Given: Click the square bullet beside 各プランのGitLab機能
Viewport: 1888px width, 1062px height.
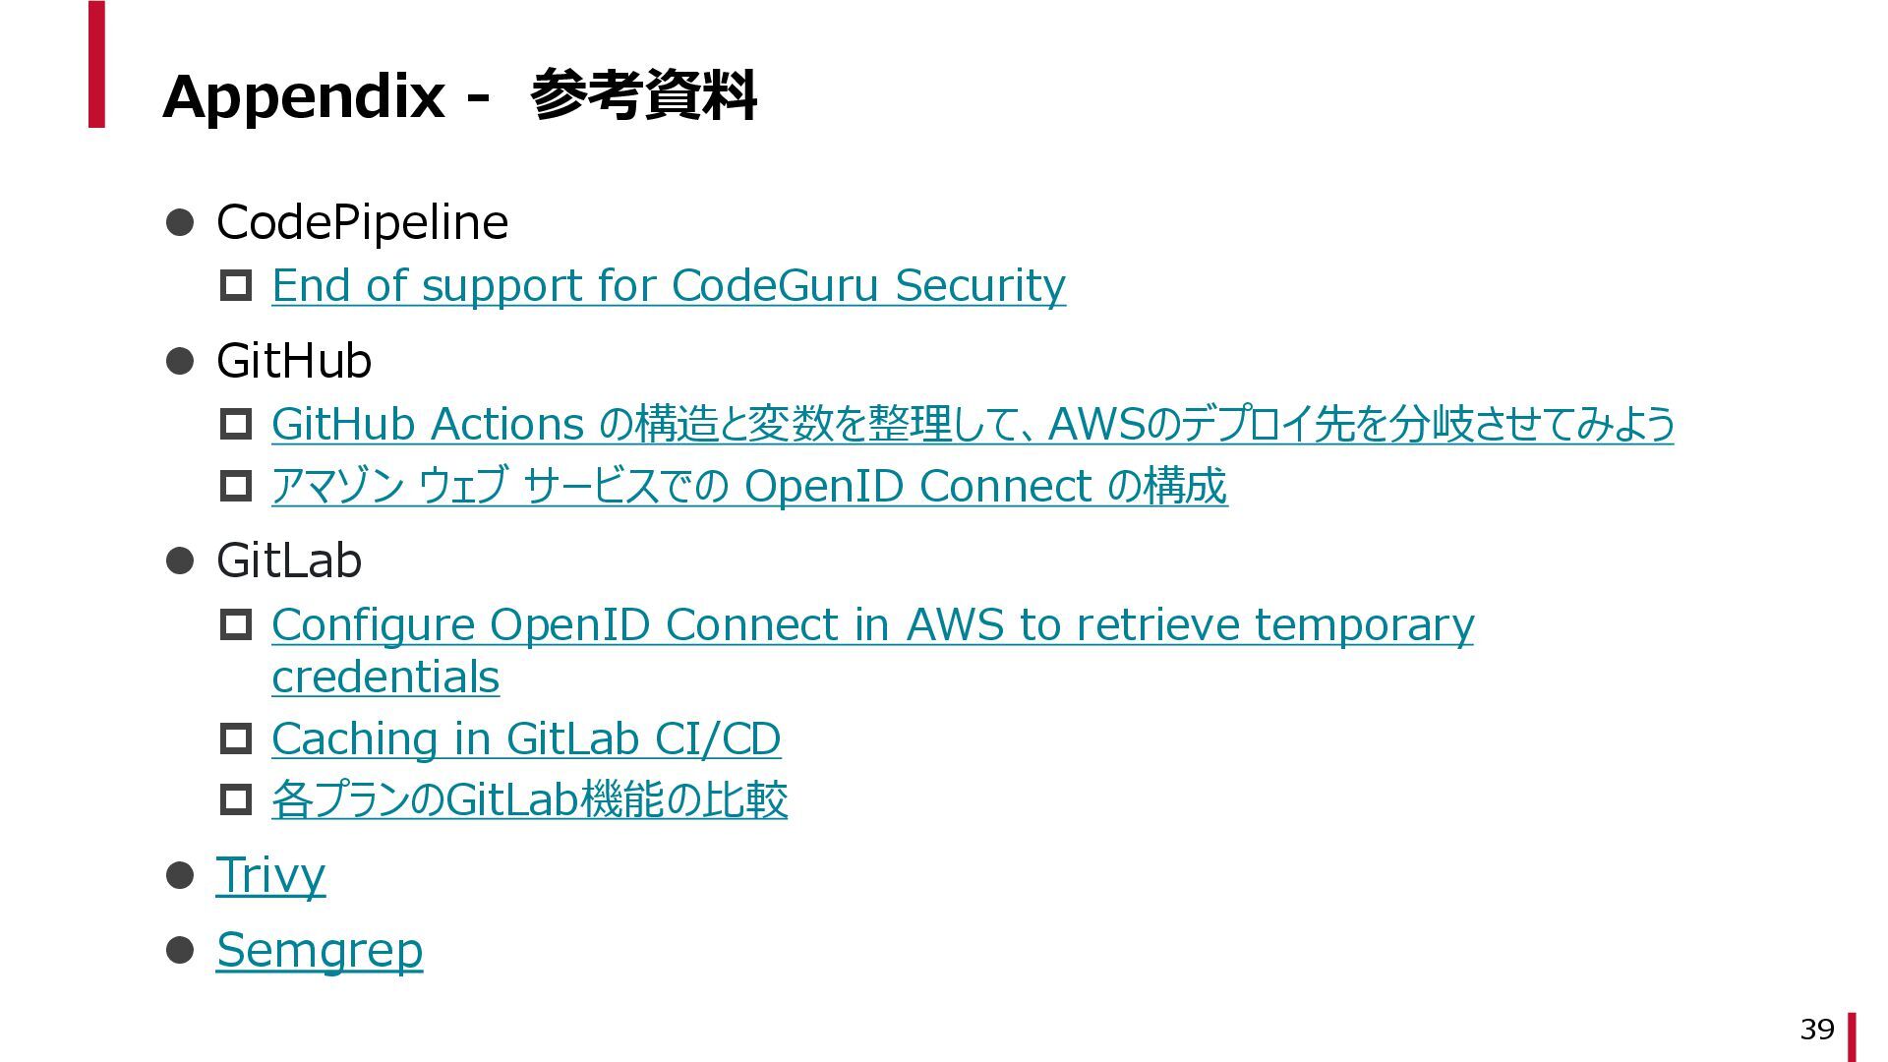Looking at the screenshot, I should (236, 799).
